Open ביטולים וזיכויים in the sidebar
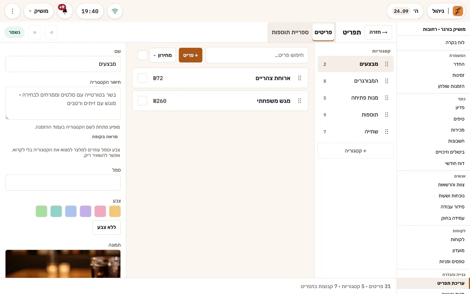 (x=433, y=152)
